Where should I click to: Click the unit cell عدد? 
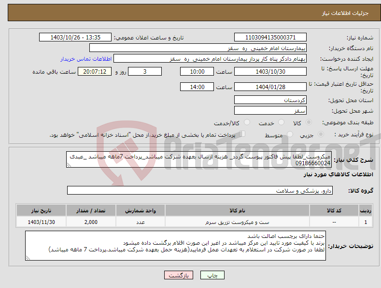pyautogui.click(x=141, y=222)
